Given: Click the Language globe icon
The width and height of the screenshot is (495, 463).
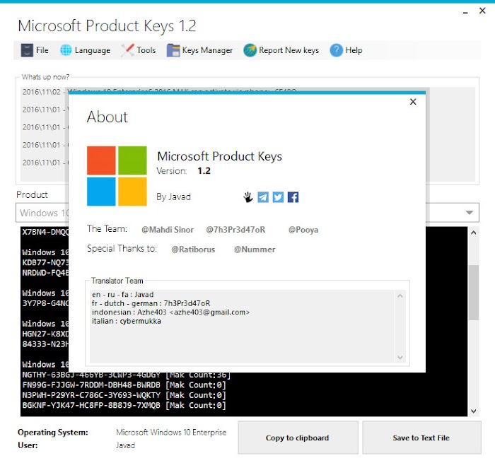Looking at the screenshot, I should point(66,50).
